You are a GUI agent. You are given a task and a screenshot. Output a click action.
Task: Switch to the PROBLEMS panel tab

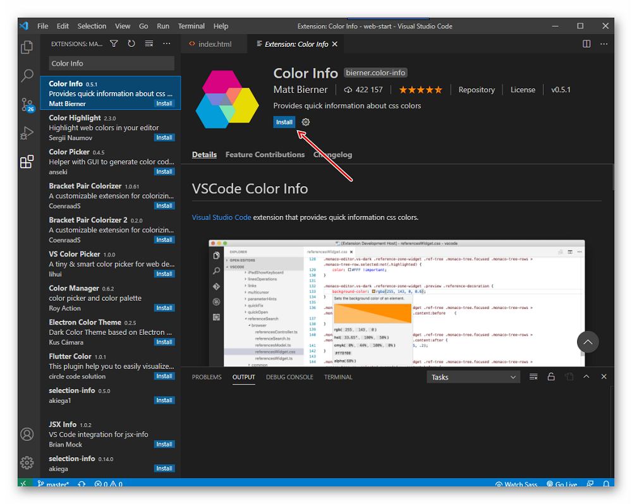[207, 377]
